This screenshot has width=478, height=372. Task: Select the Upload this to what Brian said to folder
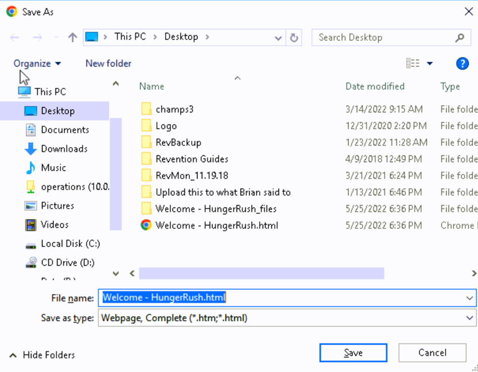[223, 192]
